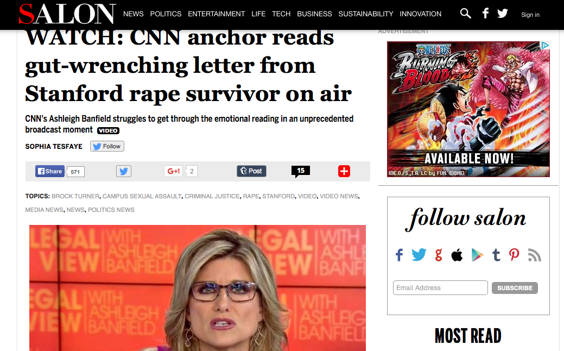
Task: Open the comments bubble showing 15
Action: [301, 171]
